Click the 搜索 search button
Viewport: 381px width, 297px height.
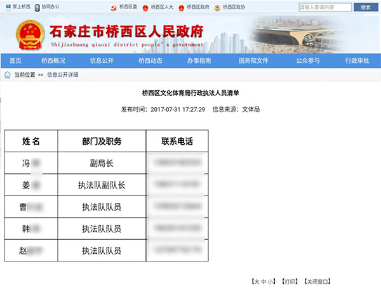(366, 7)
